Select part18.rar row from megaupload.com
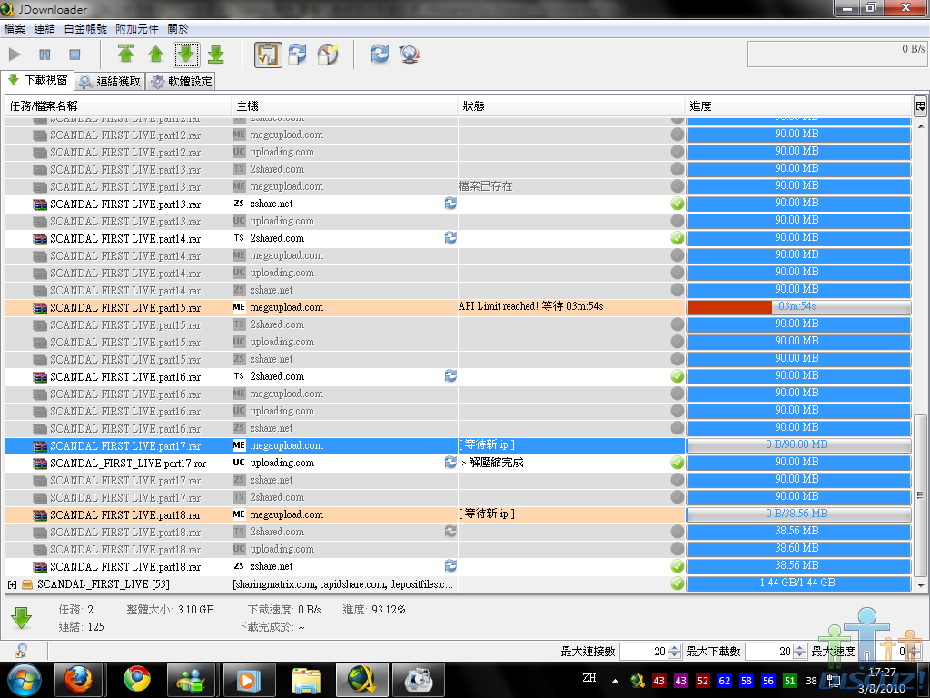This screenshot has width=930, height=698. click(459, 514)
